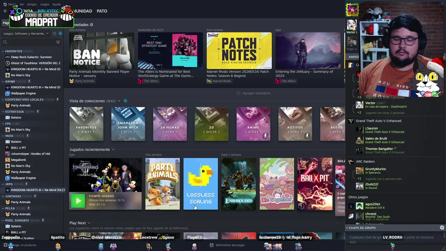Image resolution: width=446 pixels, height=251 pixels.
Task: Collapse the FAVORITOS category in the sidebar
Action: tap(3, 51)
